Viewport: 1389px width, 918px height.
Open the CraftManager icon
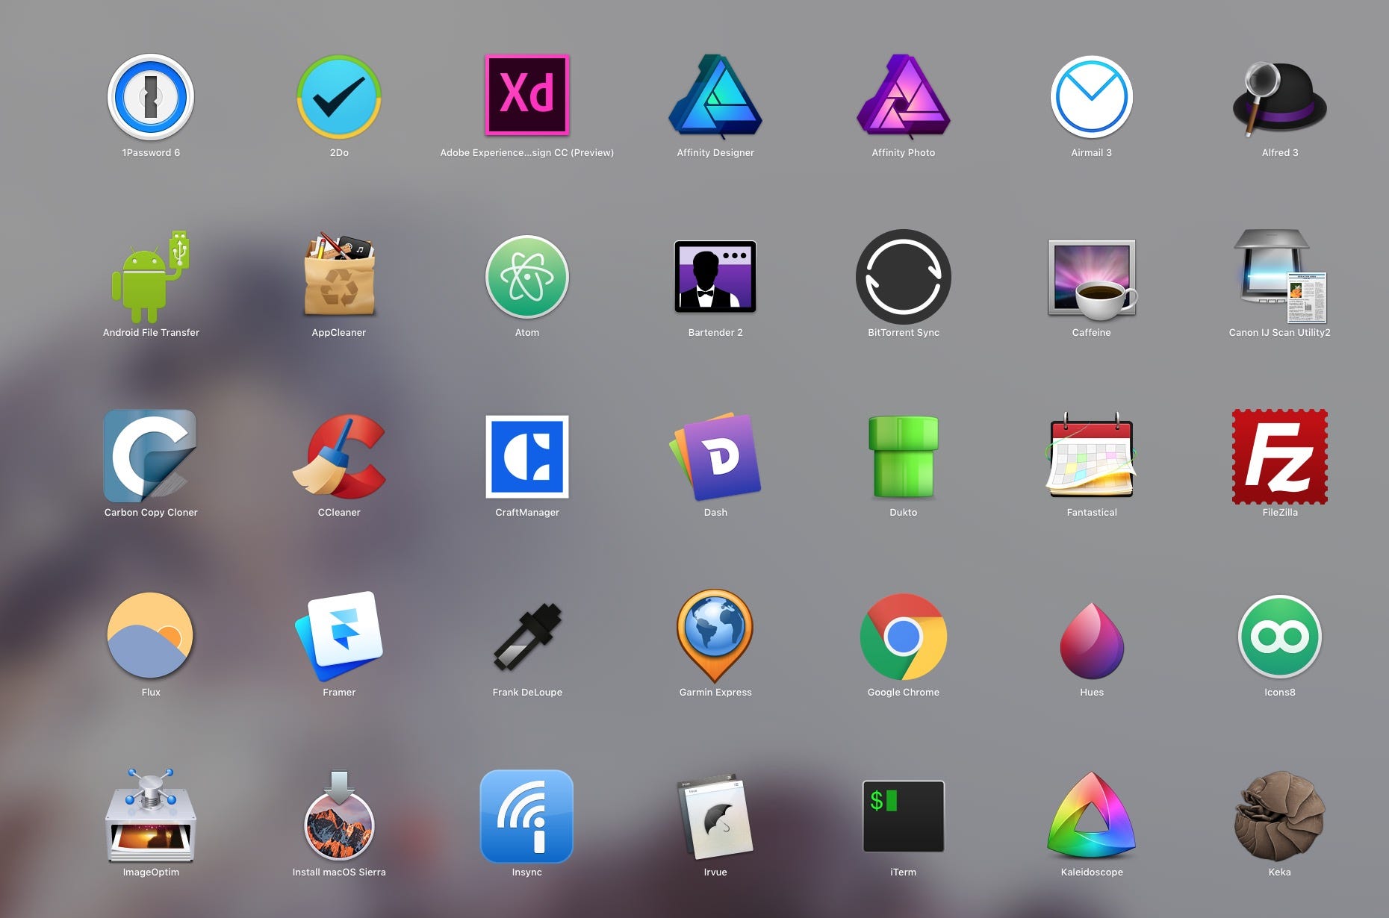[x=527, y=457]
